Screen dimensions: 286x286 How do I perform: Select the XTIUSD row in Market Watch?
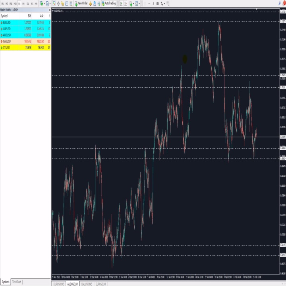point(25,47)
